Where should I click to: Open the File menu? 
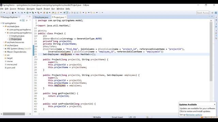click(2, 9)
